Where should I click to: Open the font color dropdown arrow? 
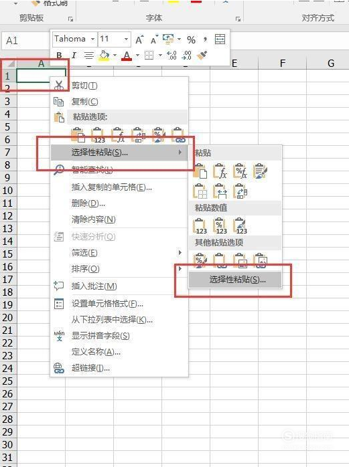[x=137, y=55]
